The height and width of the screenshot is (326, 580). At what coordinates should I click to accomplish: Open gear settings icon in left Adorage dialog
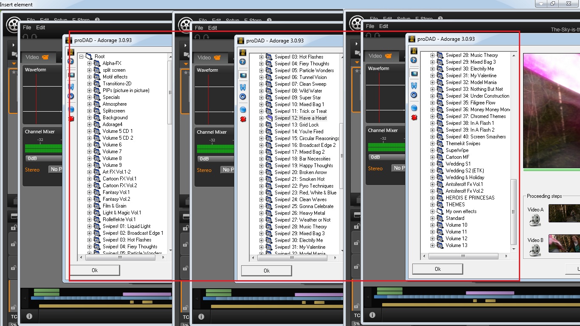point(71,96)
